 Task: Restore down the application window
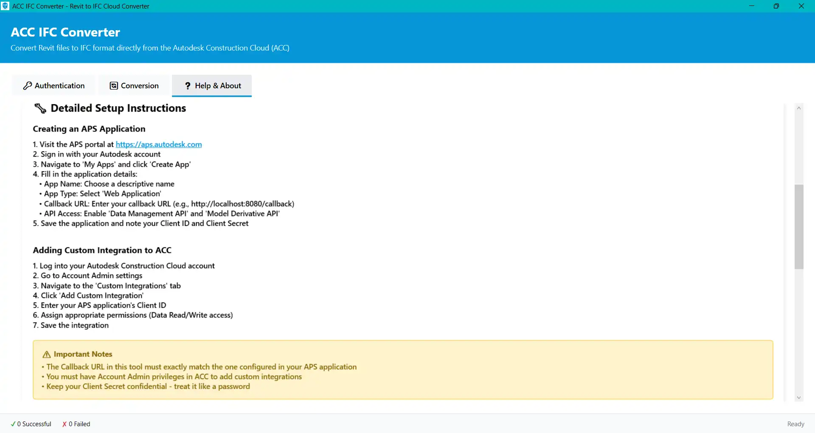pyautogui.click(x=776, y=6)
